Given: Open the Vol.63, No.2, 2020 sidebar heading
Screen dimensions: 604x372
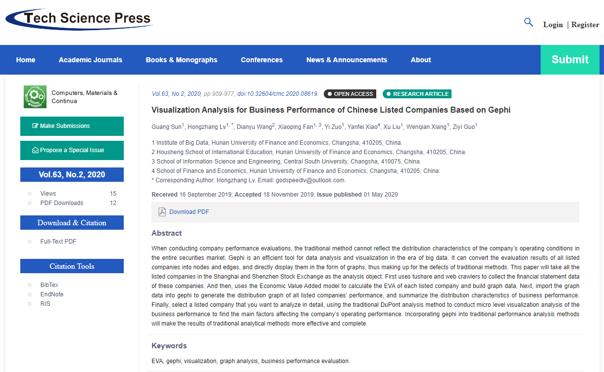Looking at the screenshot, I should (72, 174).
